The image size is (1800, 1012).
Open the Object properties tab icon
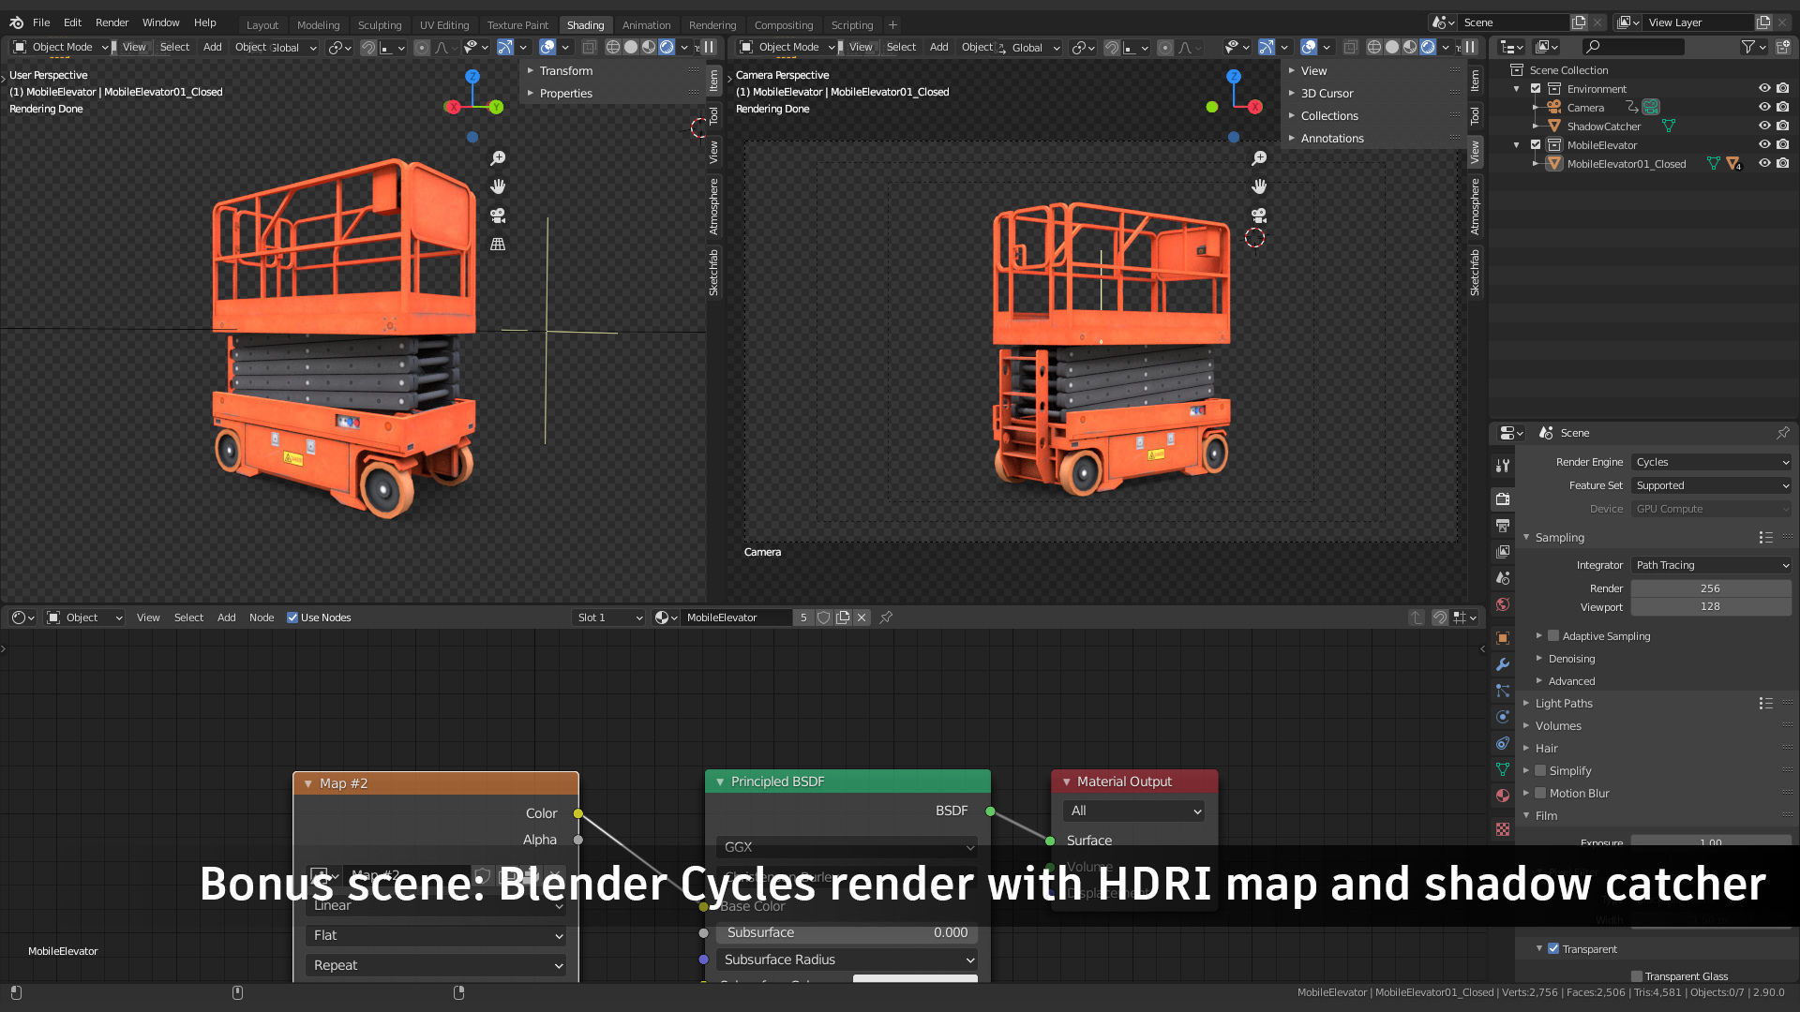click(1503, 638)
